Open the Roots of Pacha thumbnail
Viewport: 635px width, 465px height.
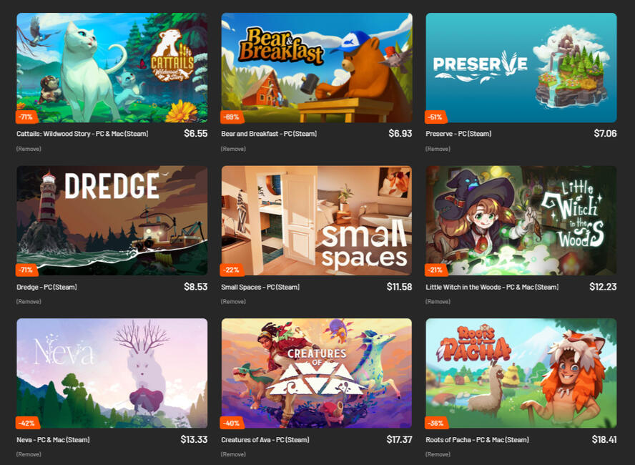(x=521, y=373)
